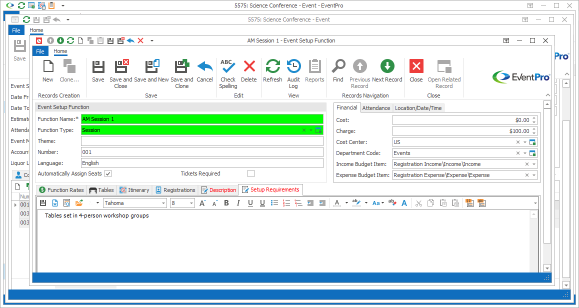The image size is (579, 308).
Task: Click the clear formatting eraser icon
Action: [x=392, y=203]
